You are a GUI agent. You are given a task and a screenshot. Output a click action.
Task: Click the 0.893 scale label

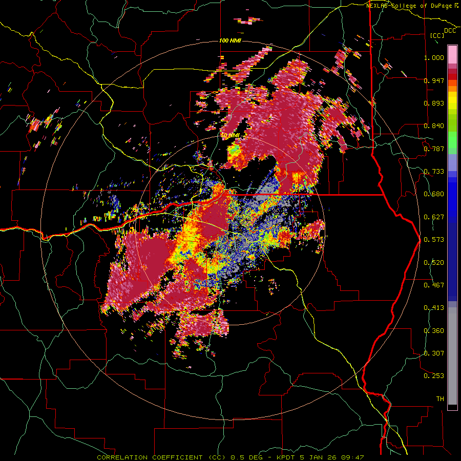click(434, 103)
